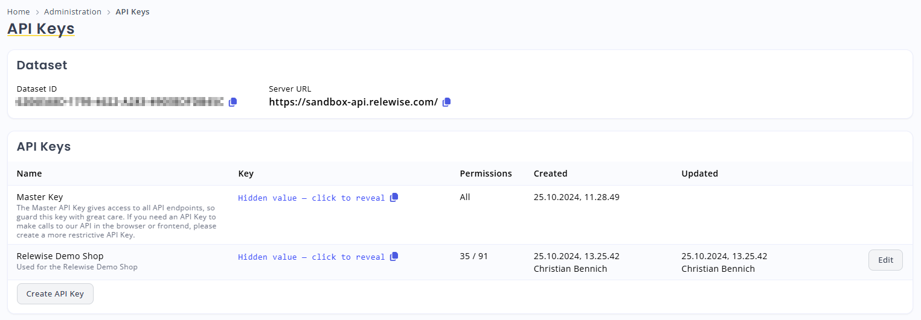Select the Master Key name
Viewport: 921px width, 320px height.
click(x=40, y=197)
